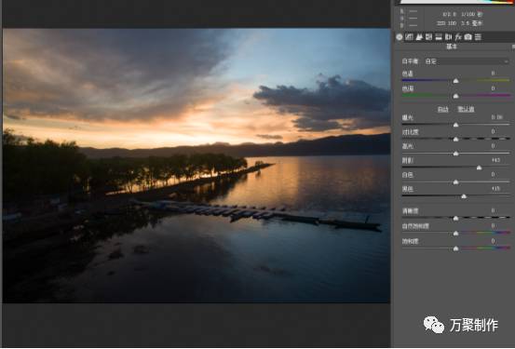Viewport: 515px width, 349px height.
Task: Click the Contrast (对比度) value field
Action: (493, 131)
